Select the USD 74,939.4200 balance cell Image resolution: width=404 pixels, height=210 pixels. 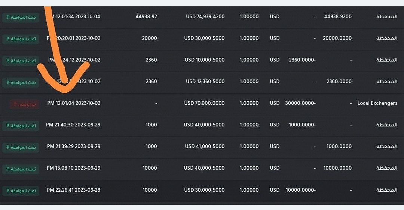pos(205,16)
